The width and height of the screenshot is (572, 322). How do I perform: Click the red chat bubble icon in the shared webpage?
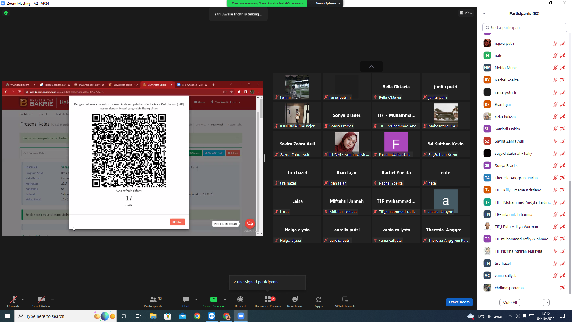tap(250, 224)
